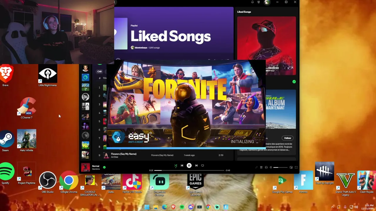Open Spotify from the taskbar
Viewport: 376px width, 211px height.
pyautogui.click(x=182, y=207)
